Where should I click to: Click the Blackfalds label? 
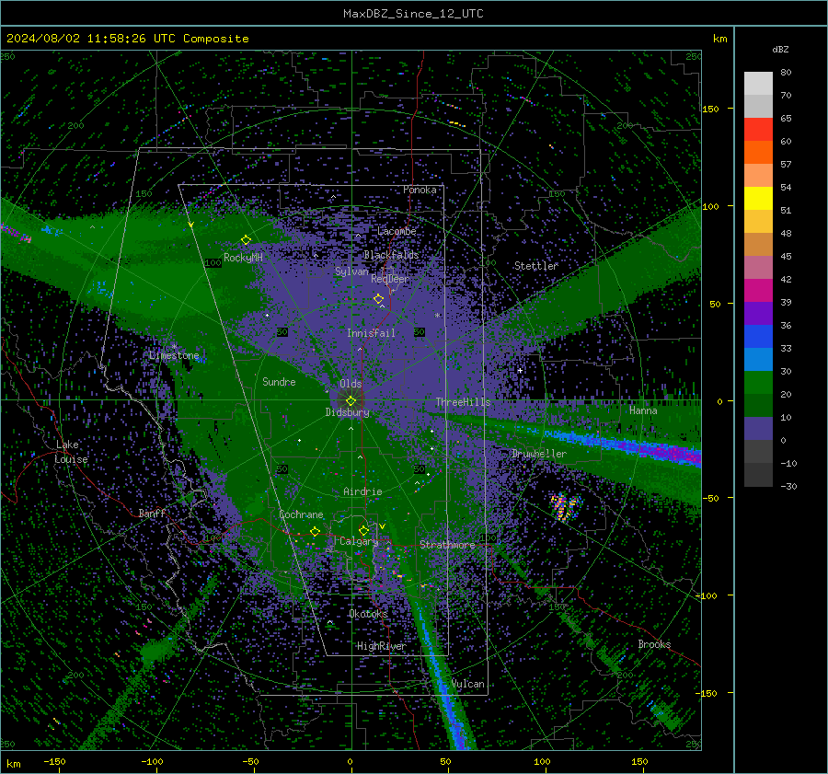(x=391, y=255)
